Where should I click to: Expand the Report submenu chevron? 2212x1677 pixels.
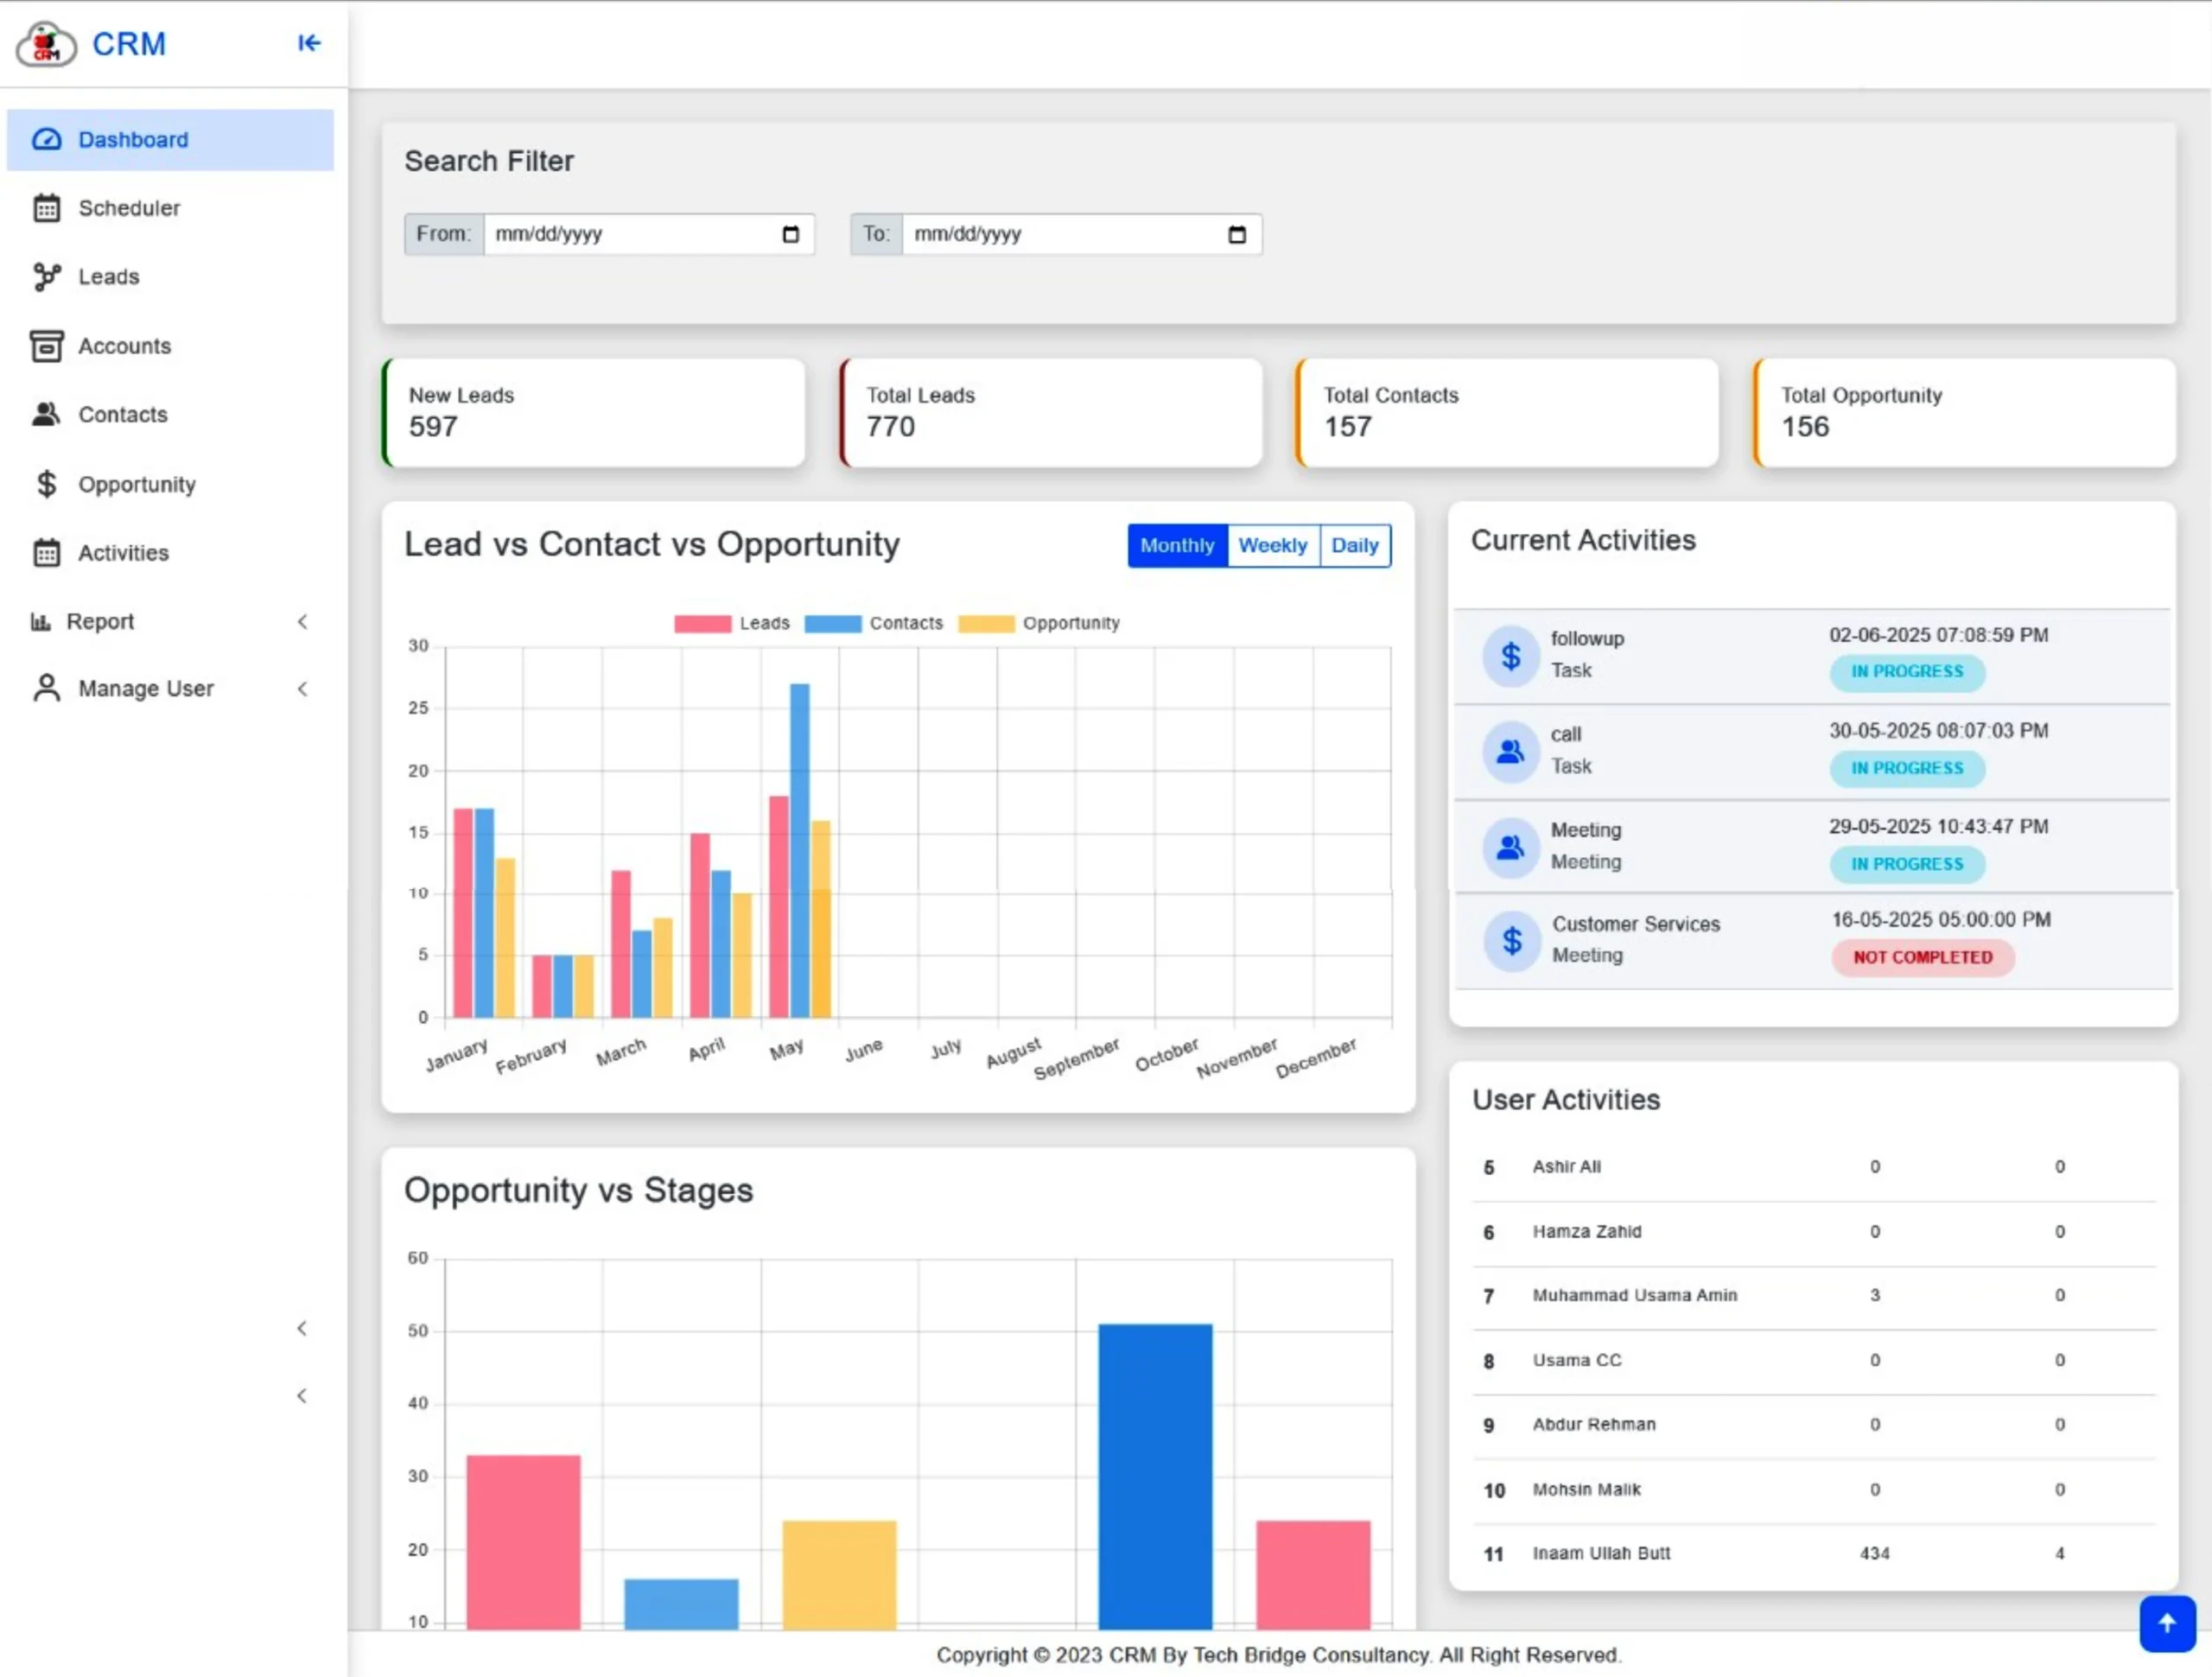[302, 622]
